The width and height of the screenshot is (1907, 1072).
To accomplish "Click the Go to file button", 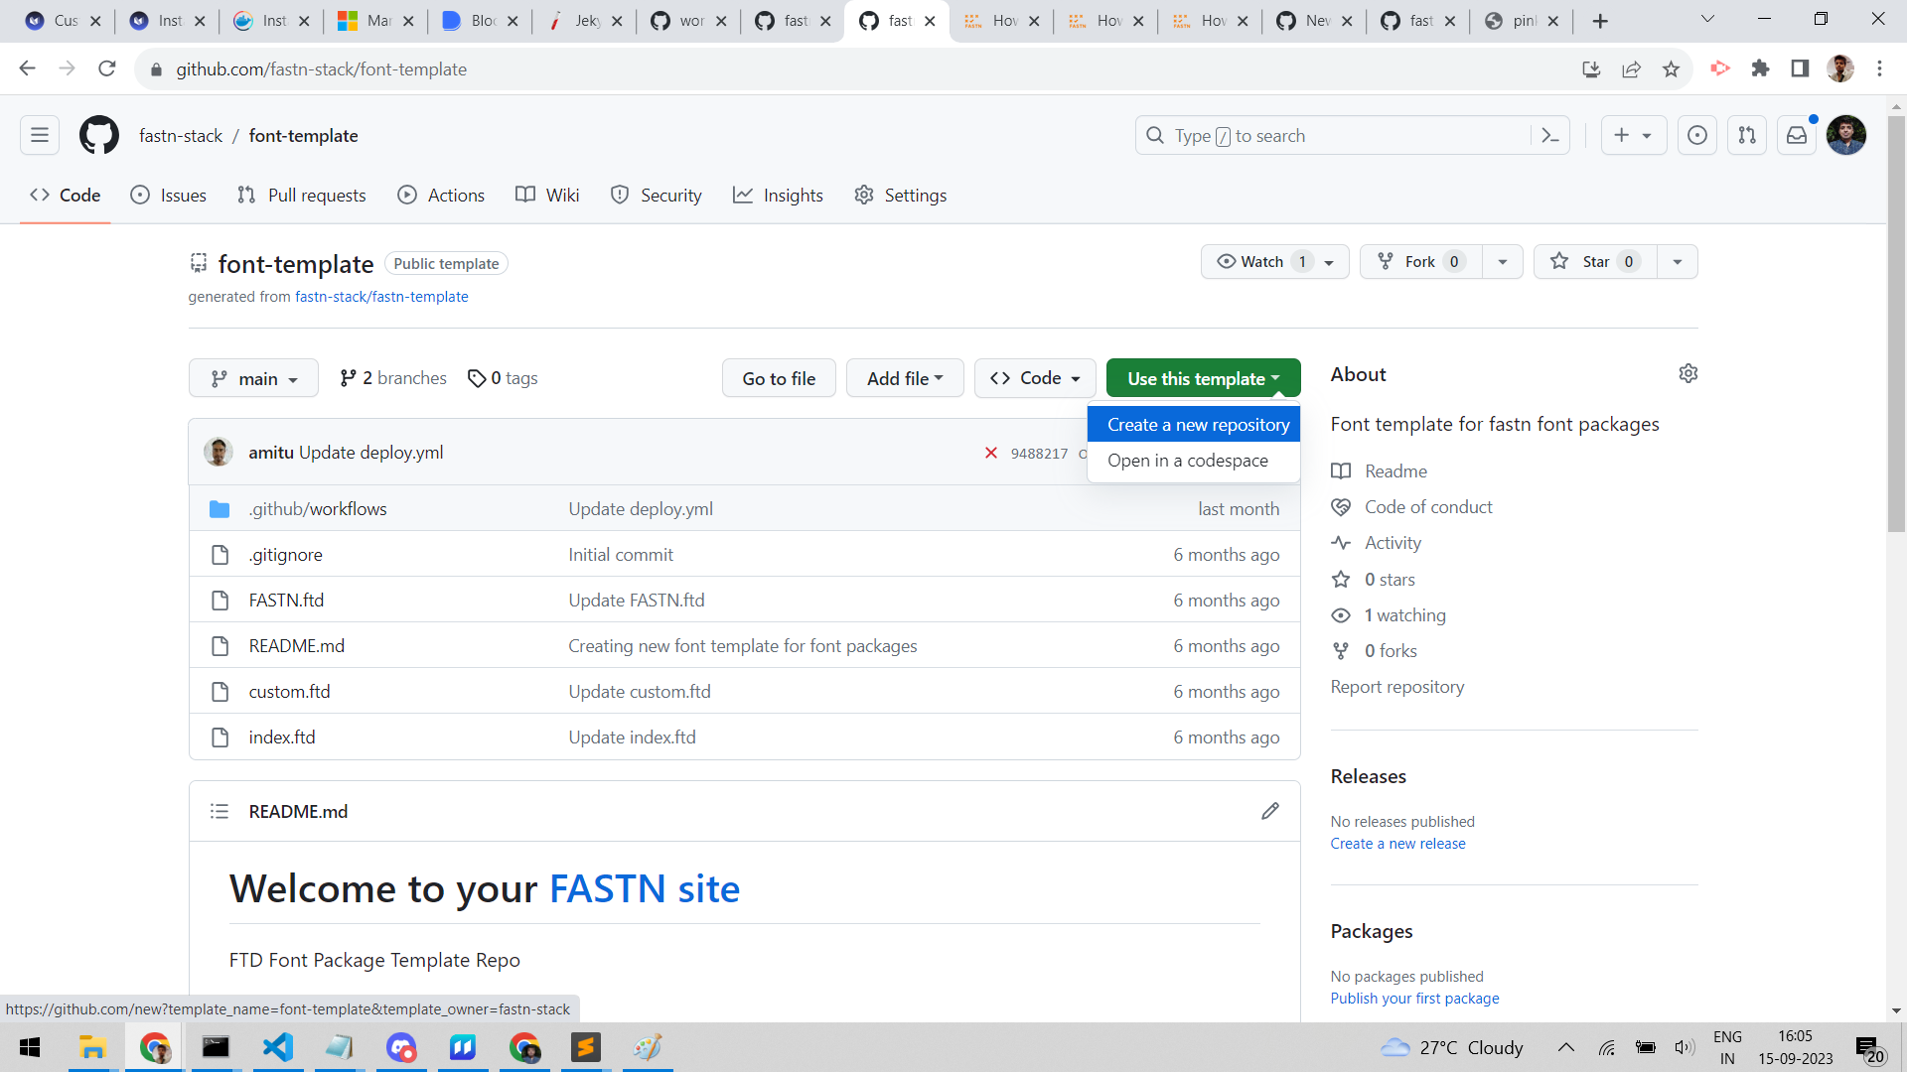I will tap(779, 378).
